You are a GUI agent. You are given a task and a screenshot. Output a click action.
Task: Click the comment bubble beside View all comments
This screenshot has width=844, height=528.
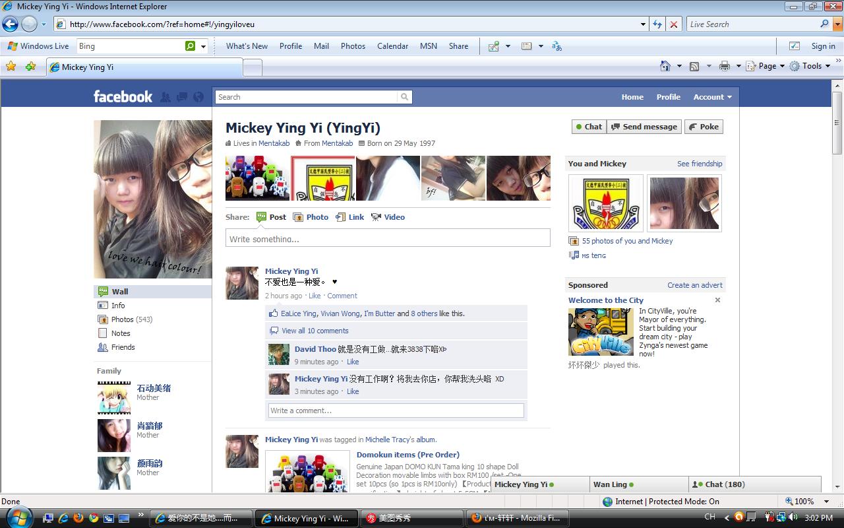coord(274,331)
